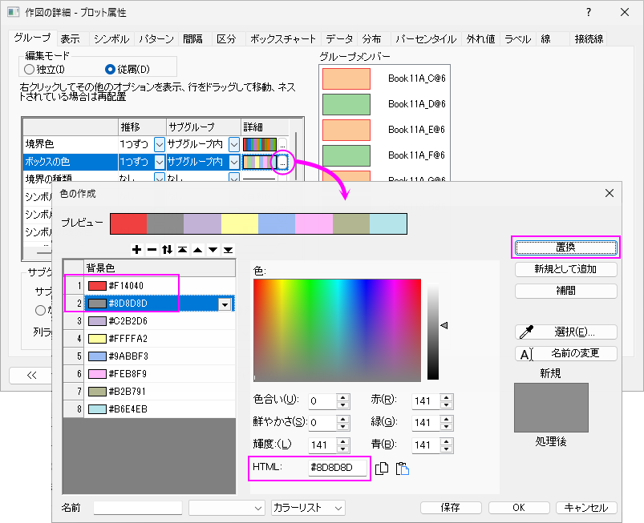Click the 補間 button
Viewport: 644px width, 523px height.
(x=565, y=291)
